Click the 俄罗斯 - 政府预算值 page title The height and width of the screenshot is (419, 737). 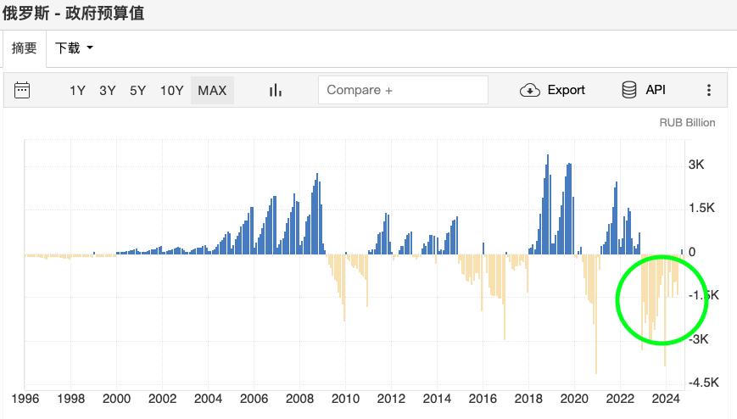pos(74,14)
